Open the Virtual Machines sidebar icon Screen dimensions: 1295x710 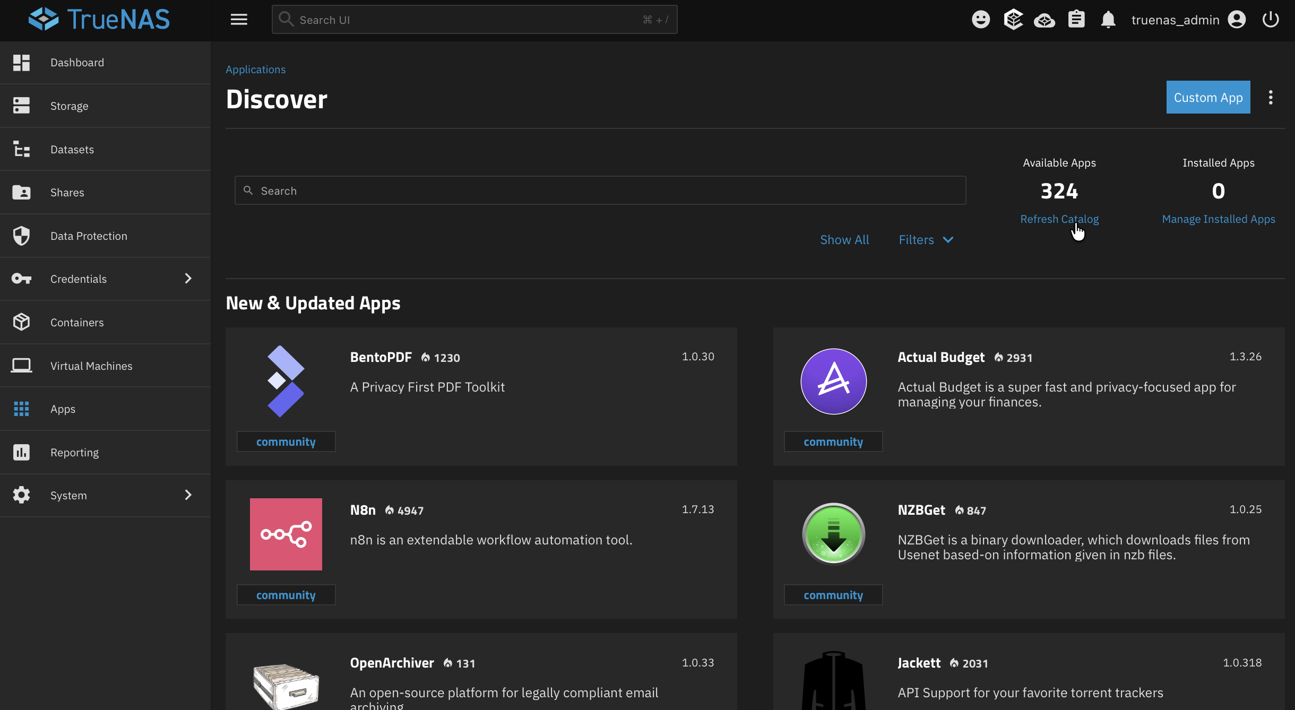tap(21, 365)
